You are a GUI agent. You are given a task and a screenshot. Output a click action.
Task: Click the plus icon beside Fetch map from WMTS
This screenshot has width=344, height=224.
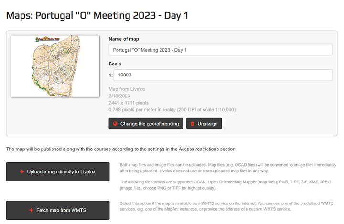(x=31, y=210)
